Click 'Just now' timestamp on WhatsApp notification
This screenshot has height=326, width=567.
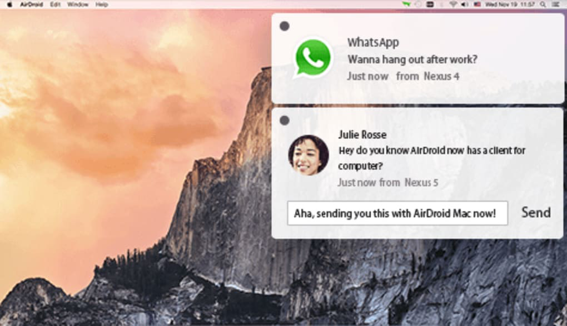[368, 76]
